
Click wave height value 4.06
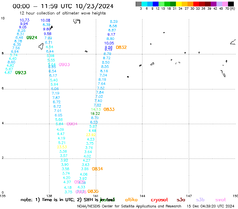click(84, 174)
